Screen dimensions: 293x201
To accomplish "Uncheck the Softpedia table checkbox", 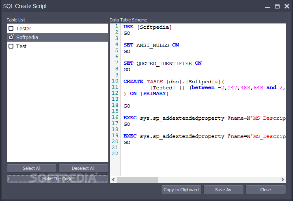I will tap(11, 37).
